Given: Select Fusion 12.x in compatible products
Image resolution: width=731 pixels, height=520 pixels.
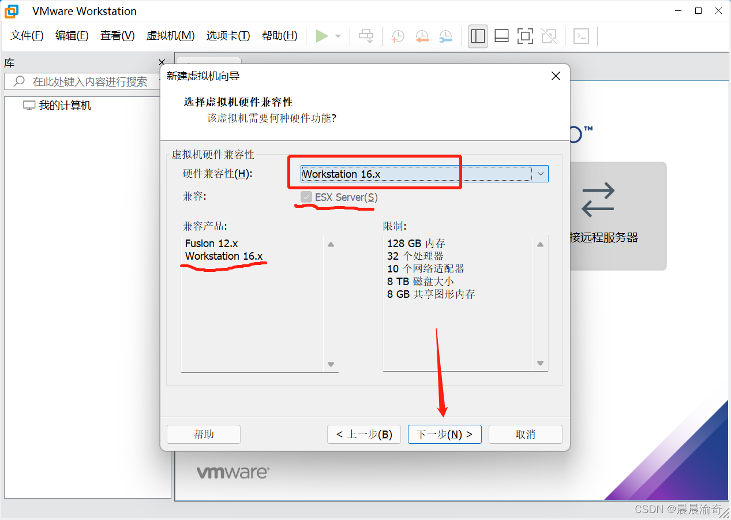Looking at the screenshot, I should [211, 244].
